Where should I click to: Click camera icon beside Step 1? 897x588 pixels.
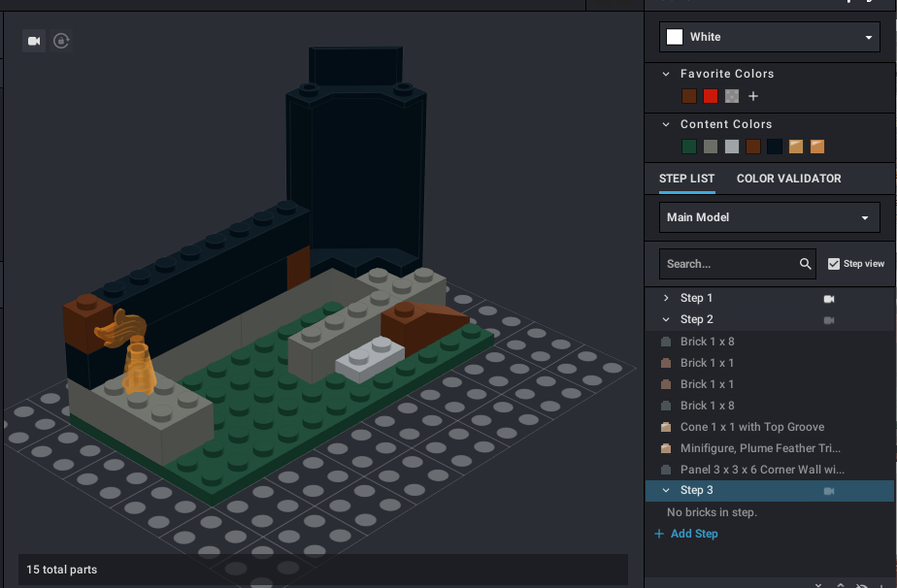(x=829, y=299)
